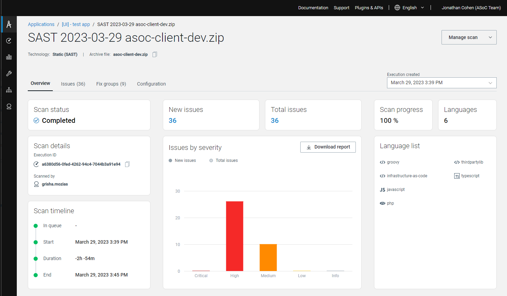Click the top application logo sidebar icon
507x296 pixels.
pyautogui.click(x=9, y=24)
